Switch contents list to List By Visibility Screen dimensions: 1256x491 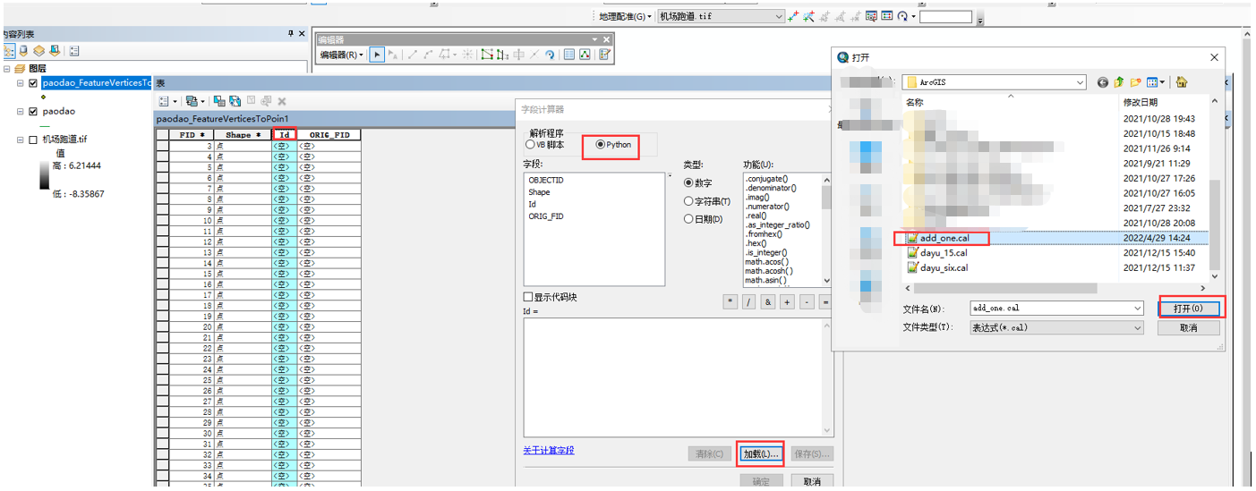[x=38, y=51]
